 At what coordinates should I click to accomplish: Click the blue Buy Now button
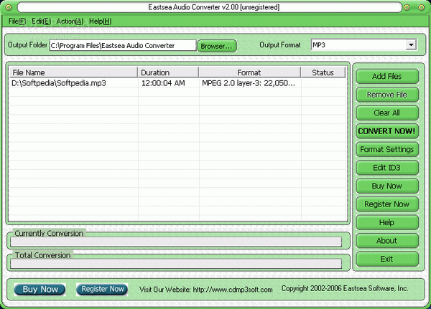coord(40,290)
